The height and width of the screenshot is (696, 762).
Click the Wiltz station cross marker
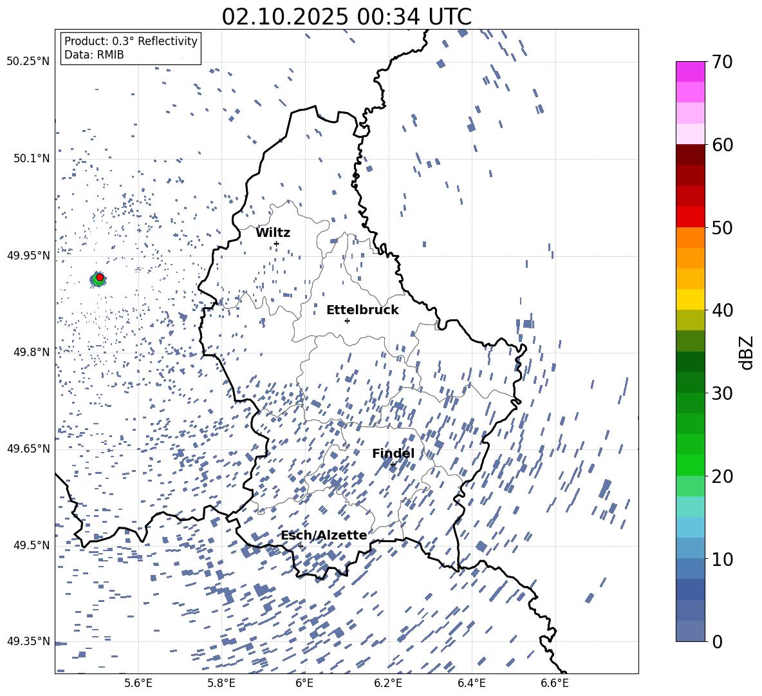[277, 243]
